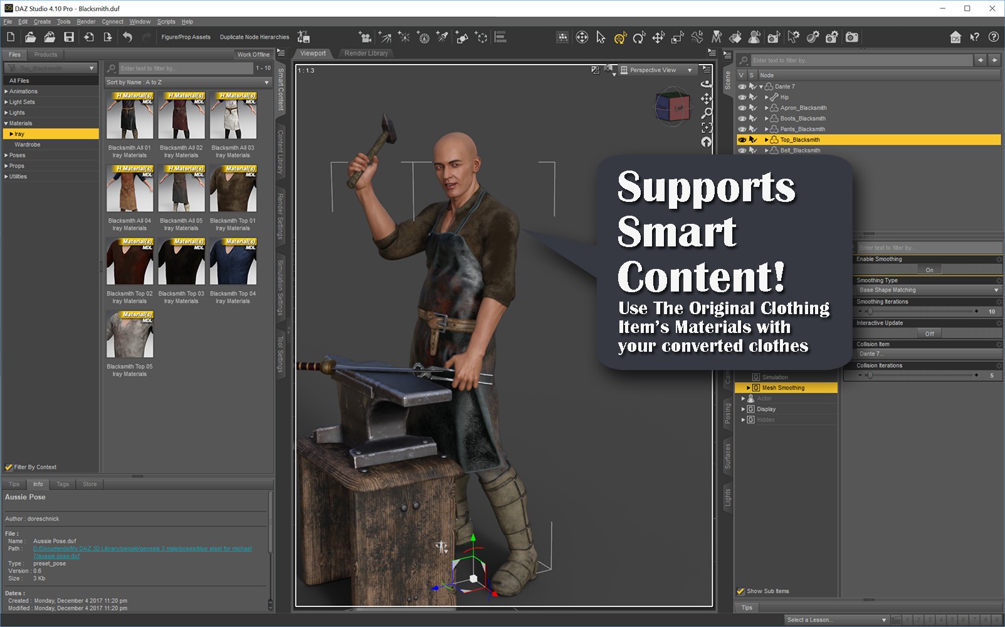
Task: Click Figure/Prop Assets button
Action: tap(186, 37)
